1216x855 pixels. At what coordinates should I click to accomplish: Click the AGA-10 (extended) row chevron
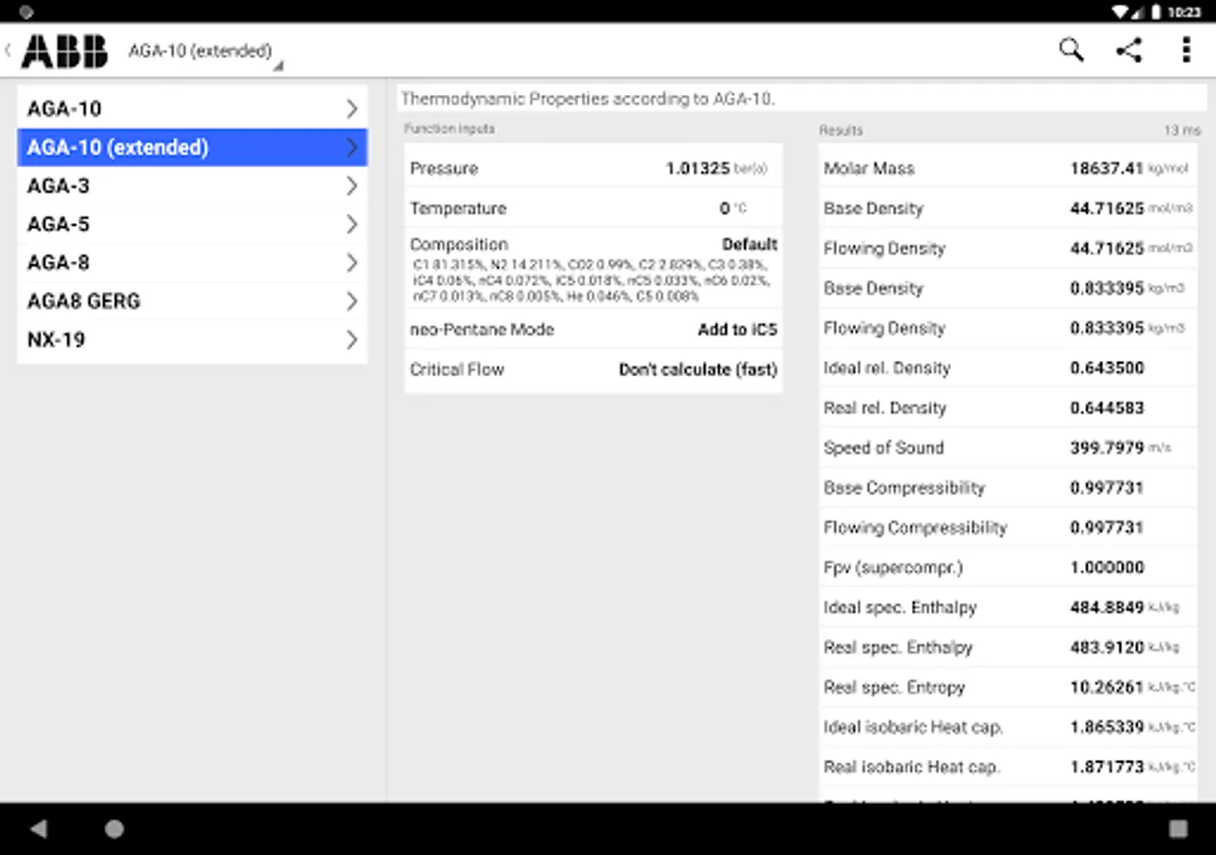click(x=351, y=147)
